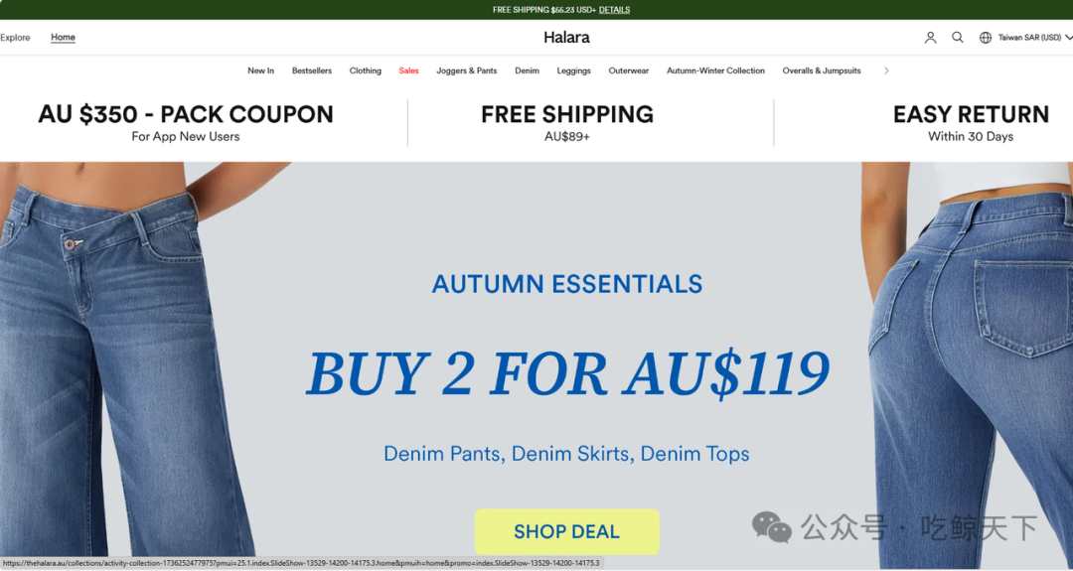Open the Outerwear category
Image resolution: width=1073 pixels, height=571 pixels.
628,71
